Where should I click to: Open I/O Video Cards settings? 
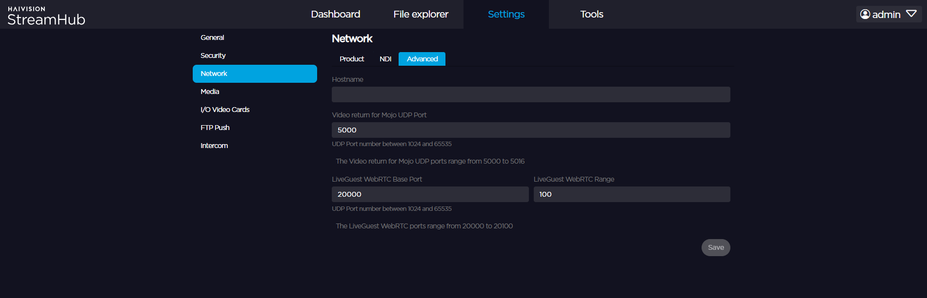click(x=225, y=110)
